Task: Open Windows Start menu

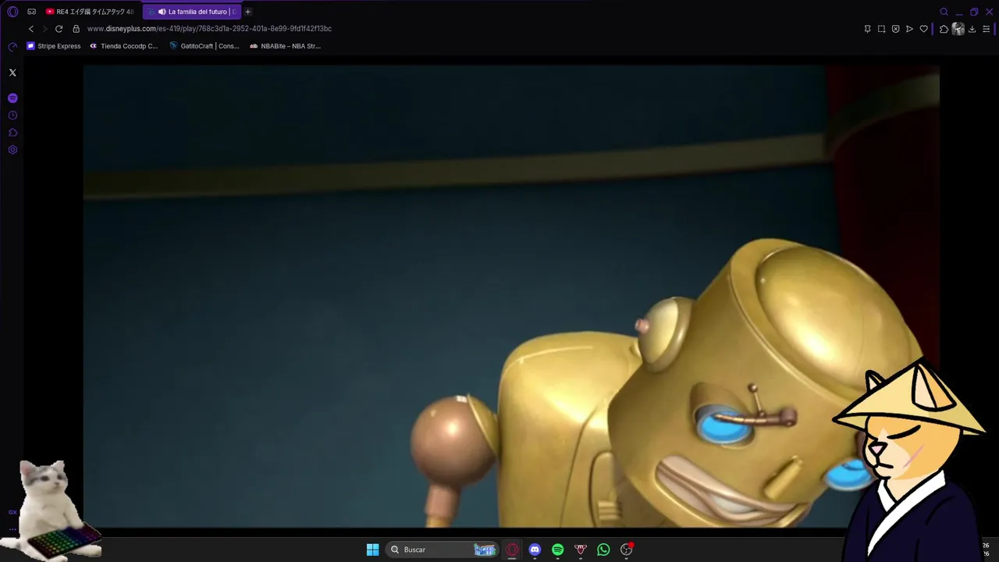Action: click(x=373, y=550)
